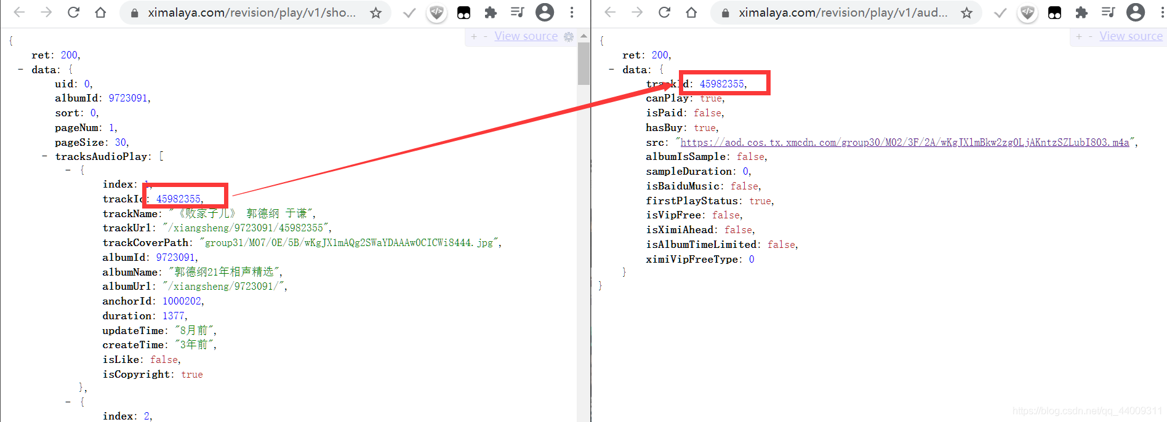Select the firstPlayStatus value true

760,201
